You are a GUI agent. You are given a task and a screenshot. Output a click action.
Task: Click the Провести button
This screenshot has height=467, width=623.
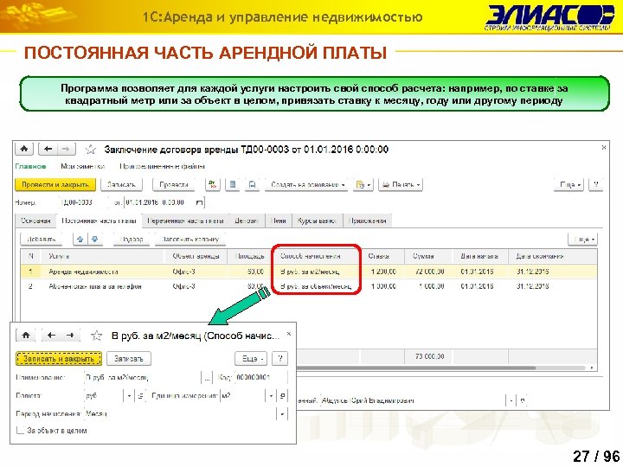[x=174, y=184]
